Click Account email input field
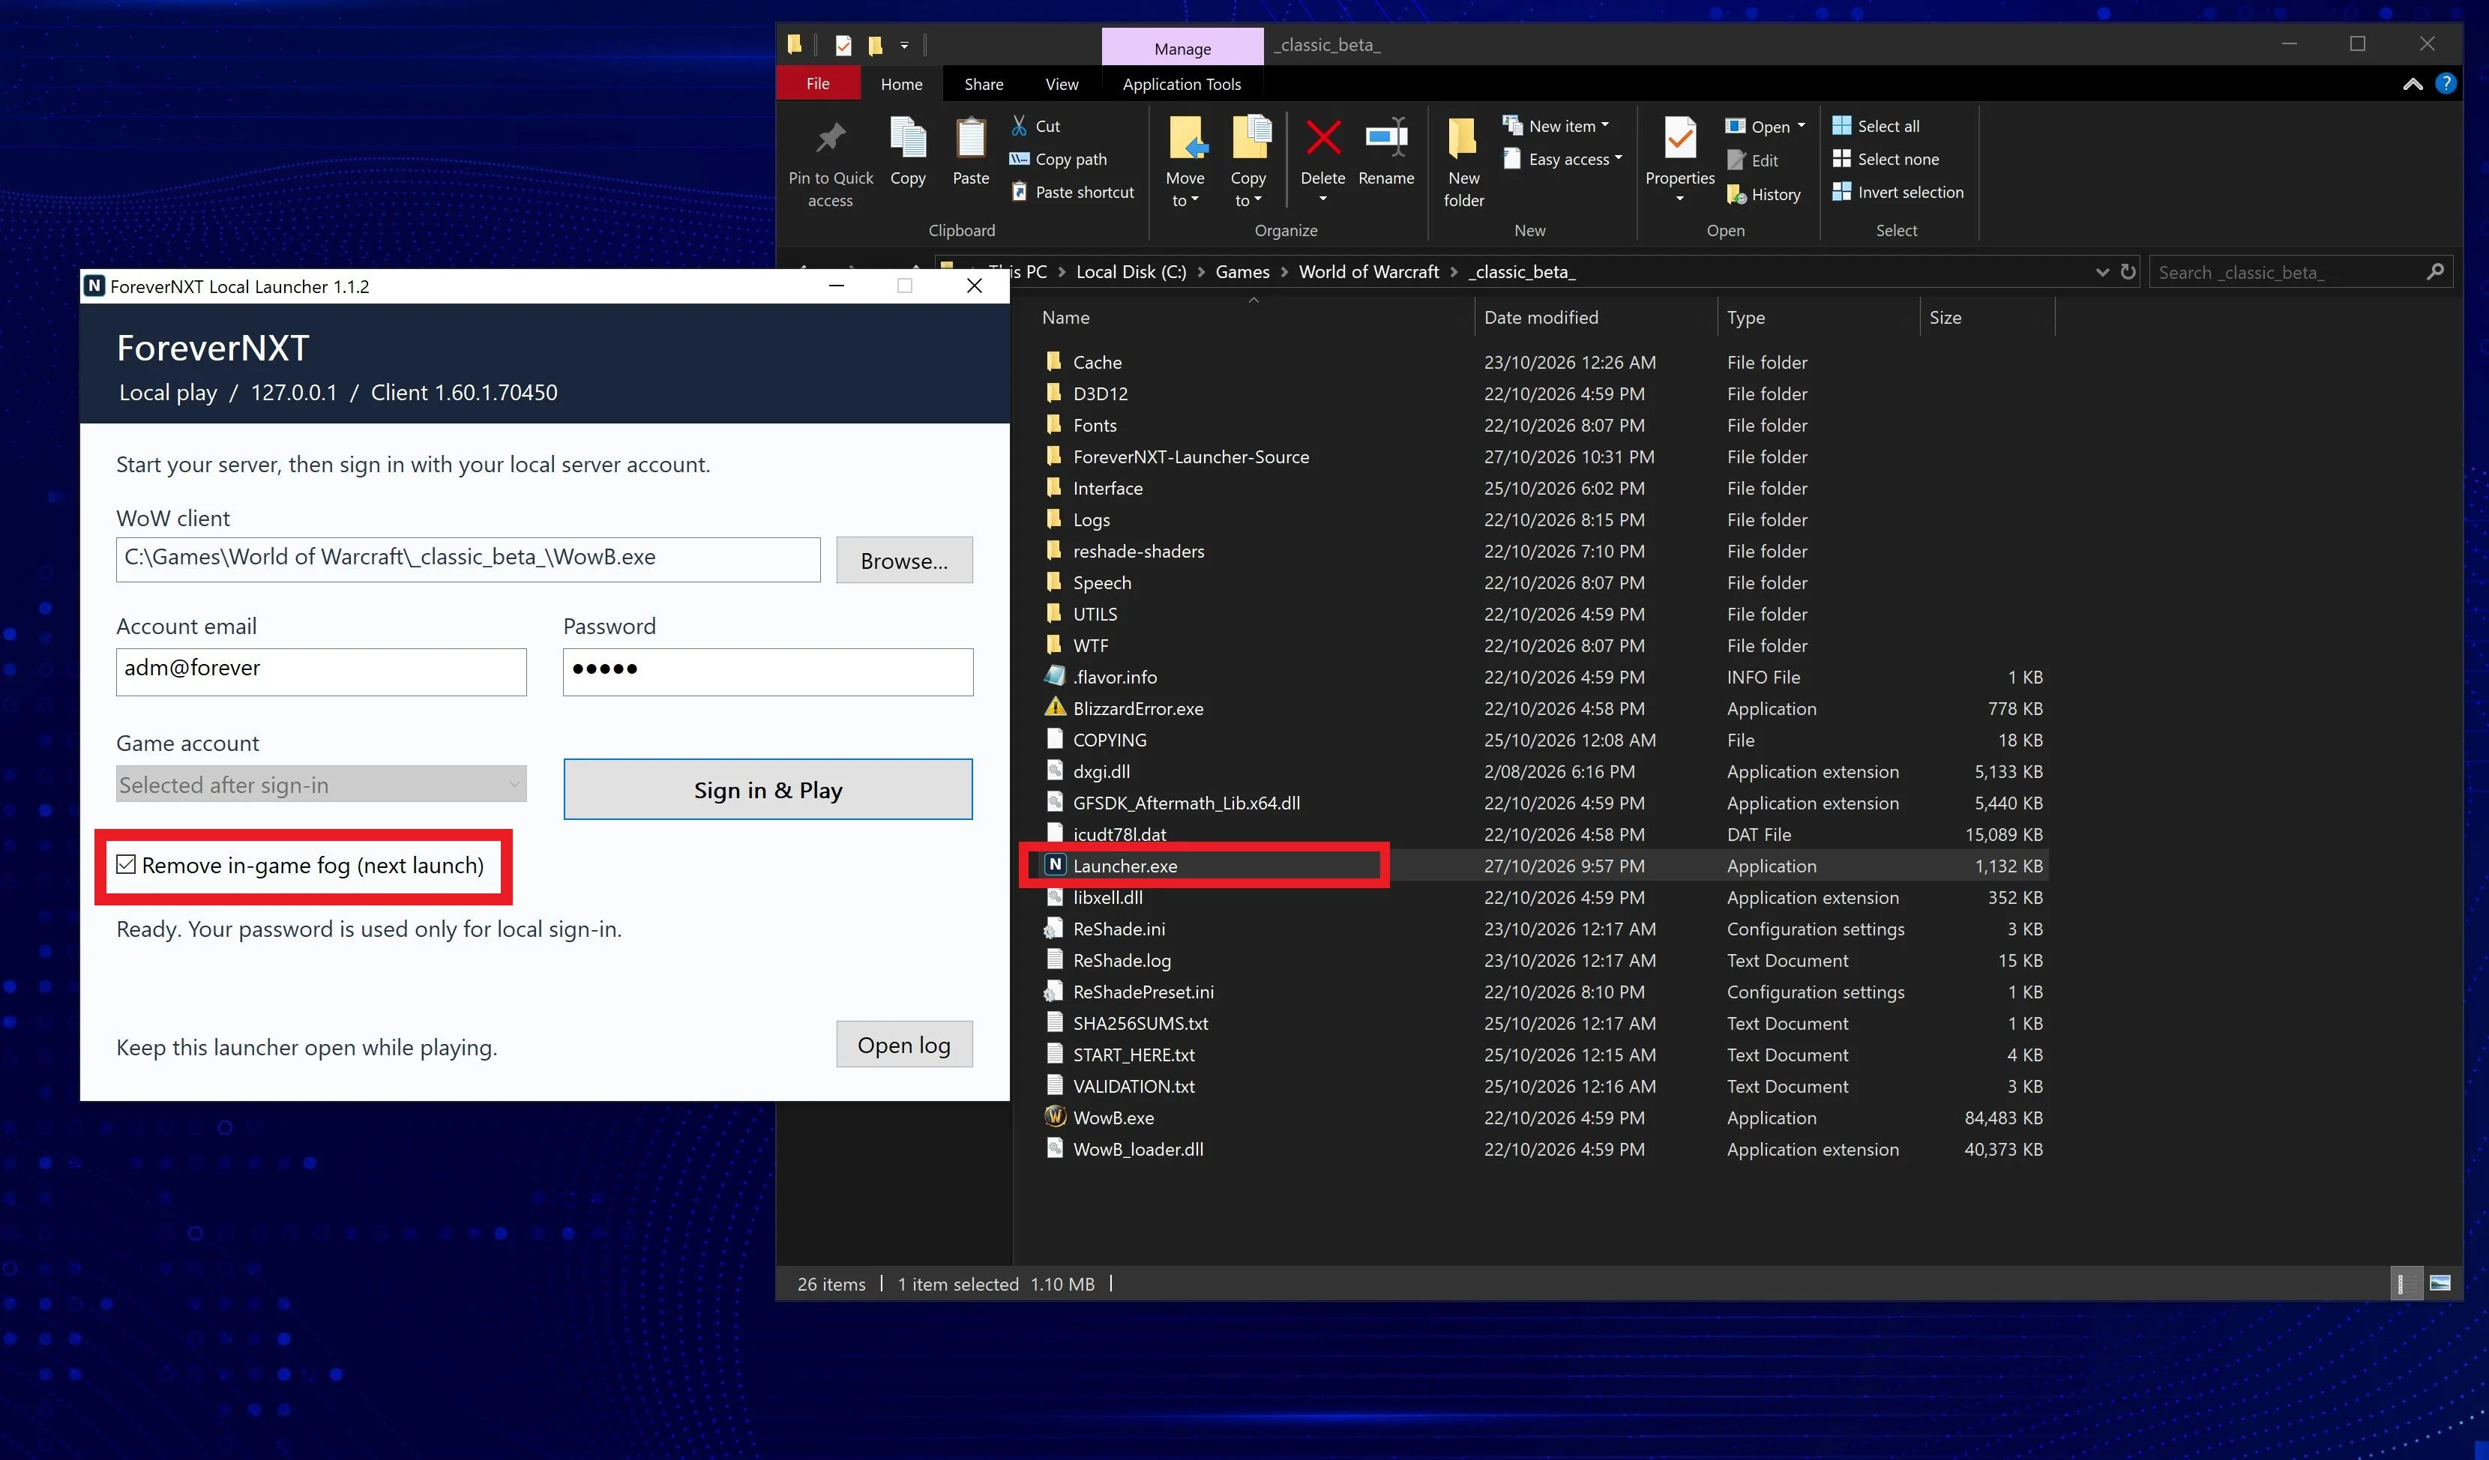Screen dimensions: 2489x1460 [x=321, y=672]
